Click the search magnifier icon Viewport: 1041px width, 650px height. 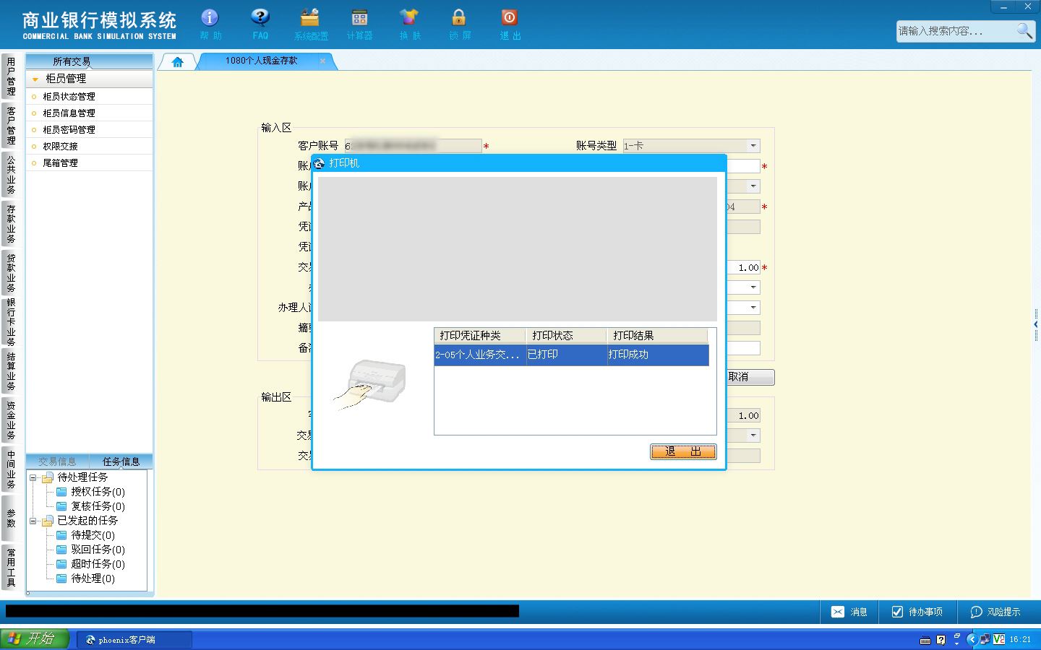[1024, 30]
